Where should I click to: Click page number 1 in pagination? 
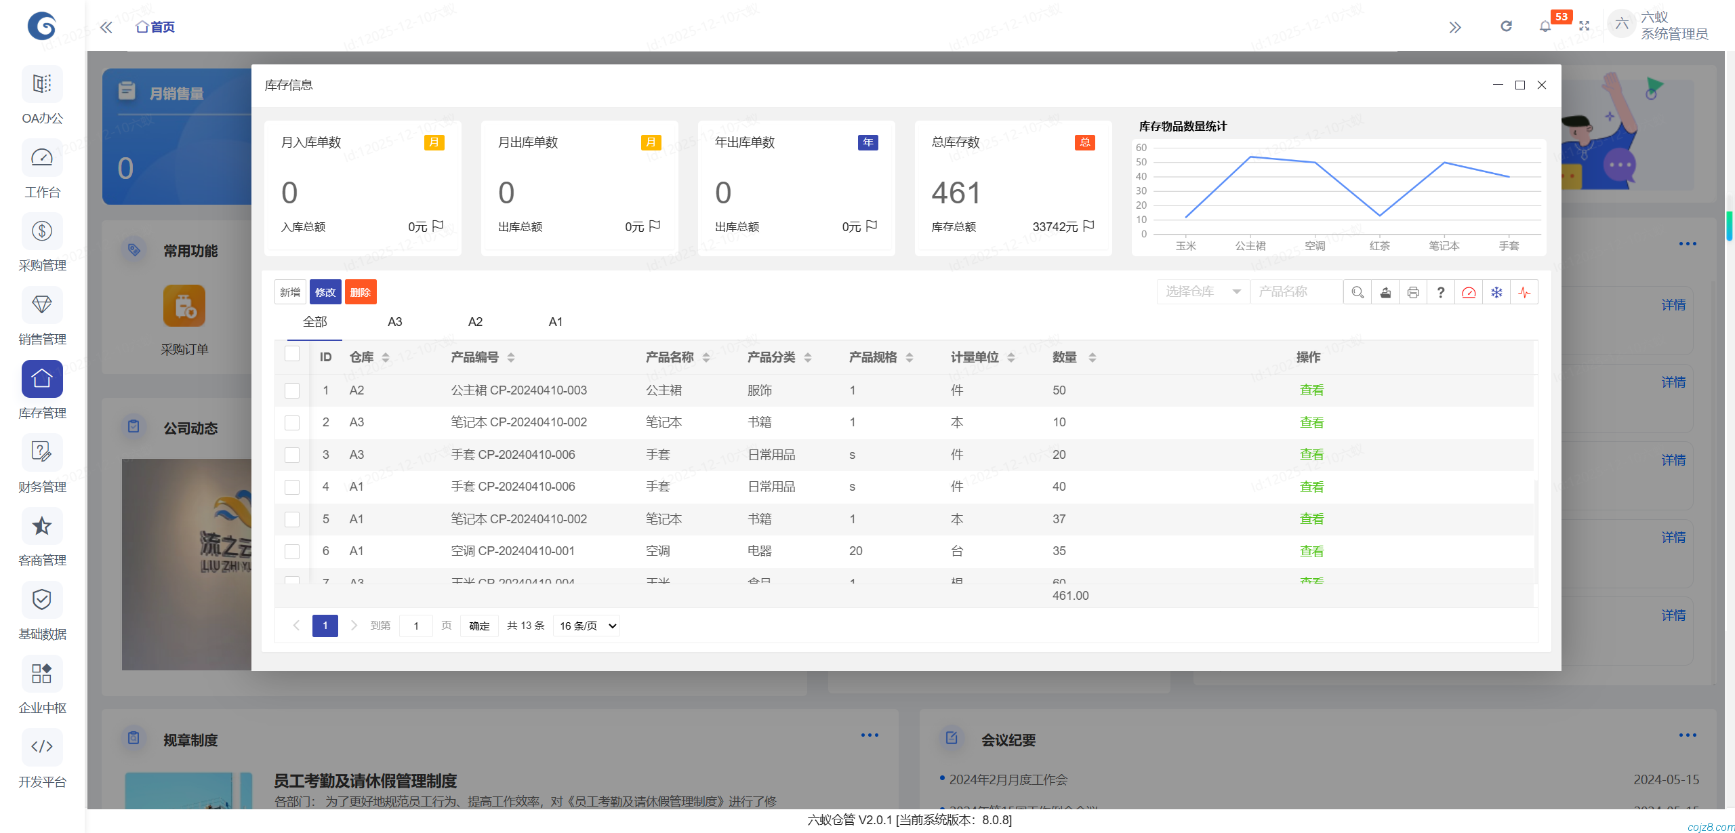point(325,625)
